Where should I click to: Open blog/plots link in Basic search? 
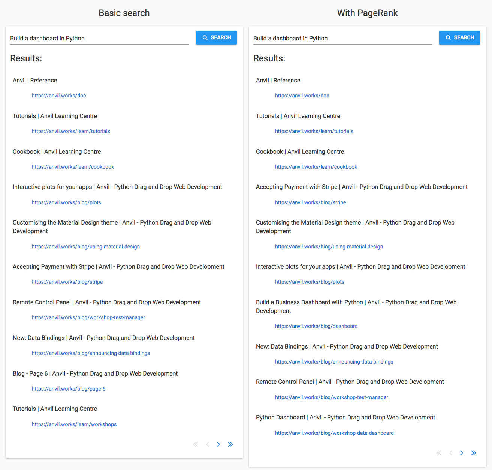[66, 202]
